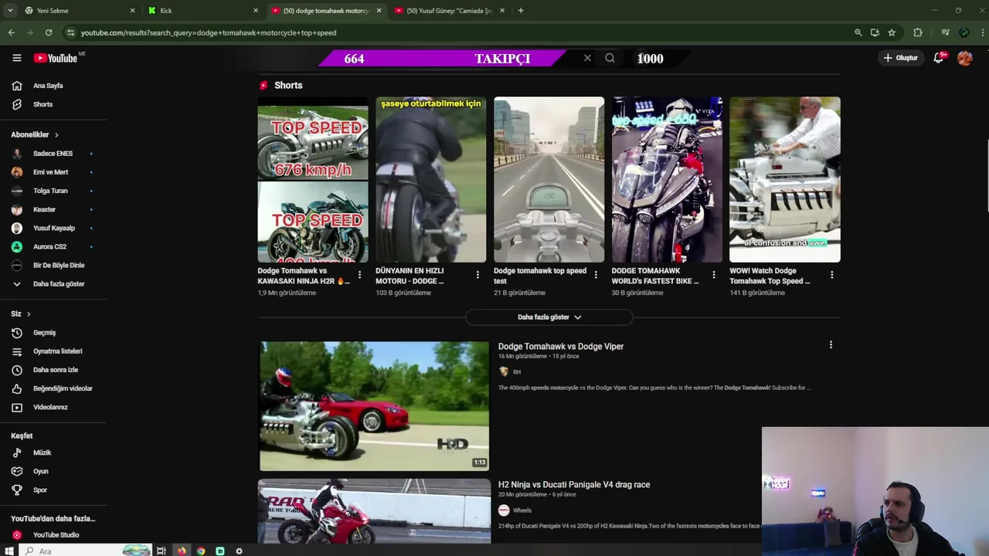Open the browser tab search dropdown
Image resolution: width=989 pixels, height=556 pixels.
(10, 11)
